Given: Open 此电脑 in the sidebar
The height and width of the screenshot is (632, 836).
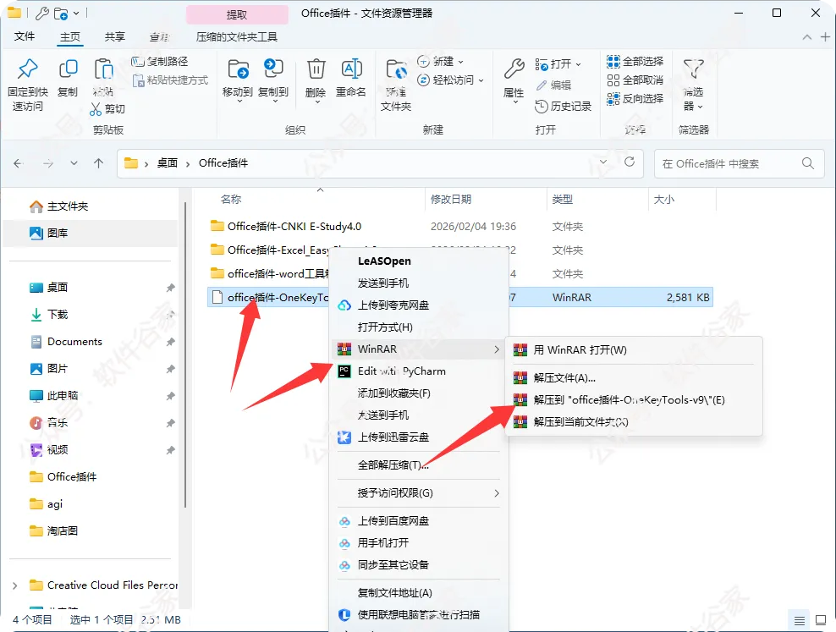Looking at the screenshot, I should click(x=63, y=395).
